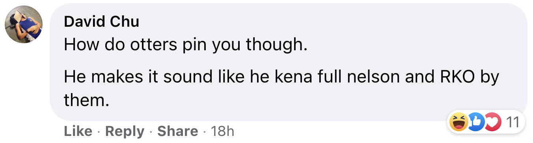533x143 pixels.
Task: Like David Chu's comment
Action: [78, 131]
